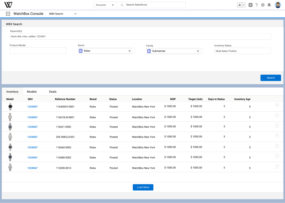Click the Search button
This screenshot has height=203, width=285.
[x=271, y=78]
